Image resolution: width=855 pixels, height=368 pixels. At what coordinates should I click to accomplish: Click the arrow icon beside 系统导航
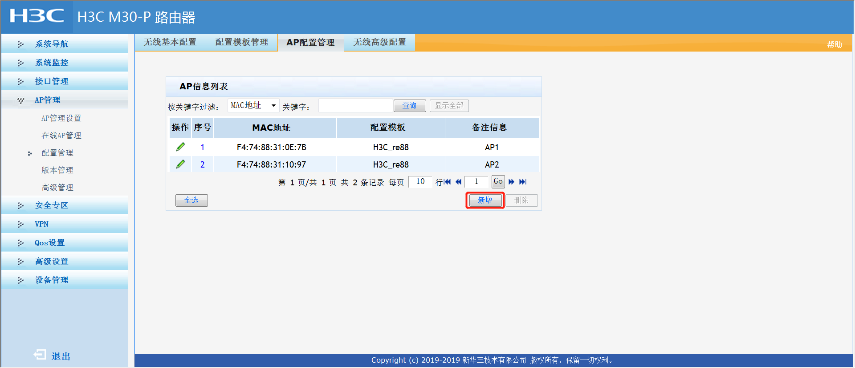20,44
